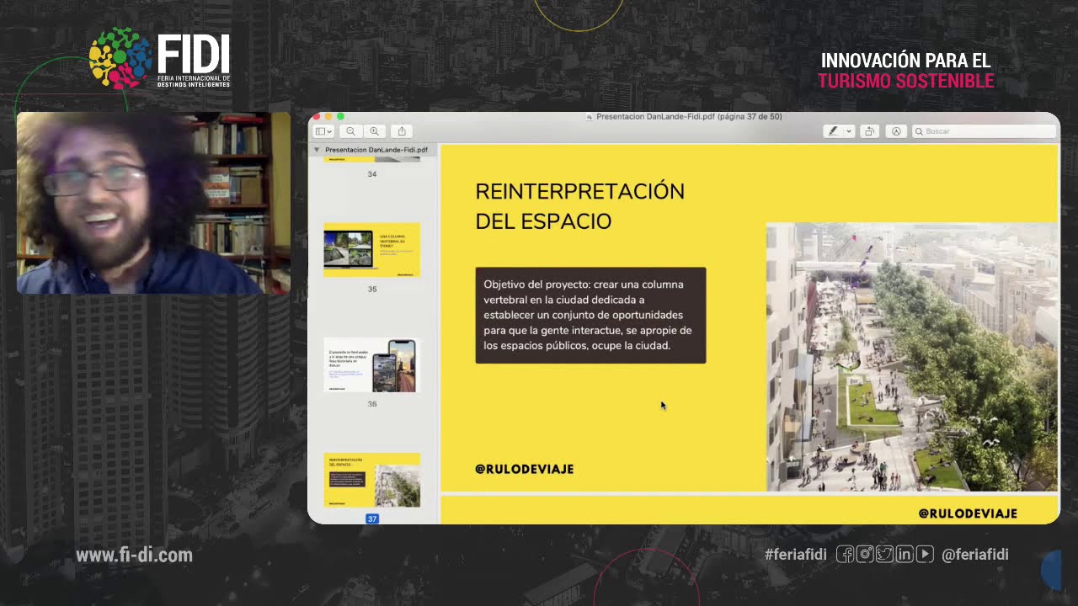The height and width of the screenshot is (606, 1078).
Task: Open the sidebar view options button
Action: coord(323,131)
